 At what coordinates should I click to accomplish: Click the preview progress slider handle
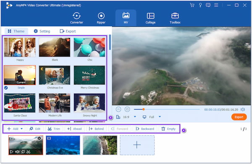click(x=144, y=109)
